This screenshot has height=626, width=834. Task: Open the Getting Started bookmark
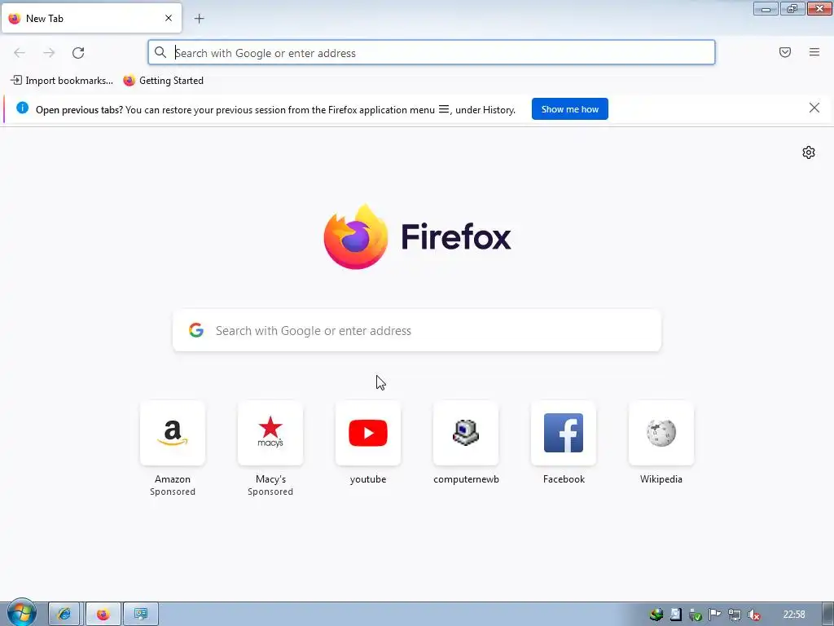[163, 81]
